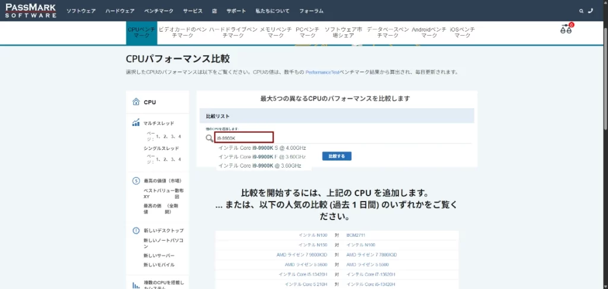The image size is (608, 289).
Task: Click the magnifier beside the CPU search box
Action: [209, 138]
